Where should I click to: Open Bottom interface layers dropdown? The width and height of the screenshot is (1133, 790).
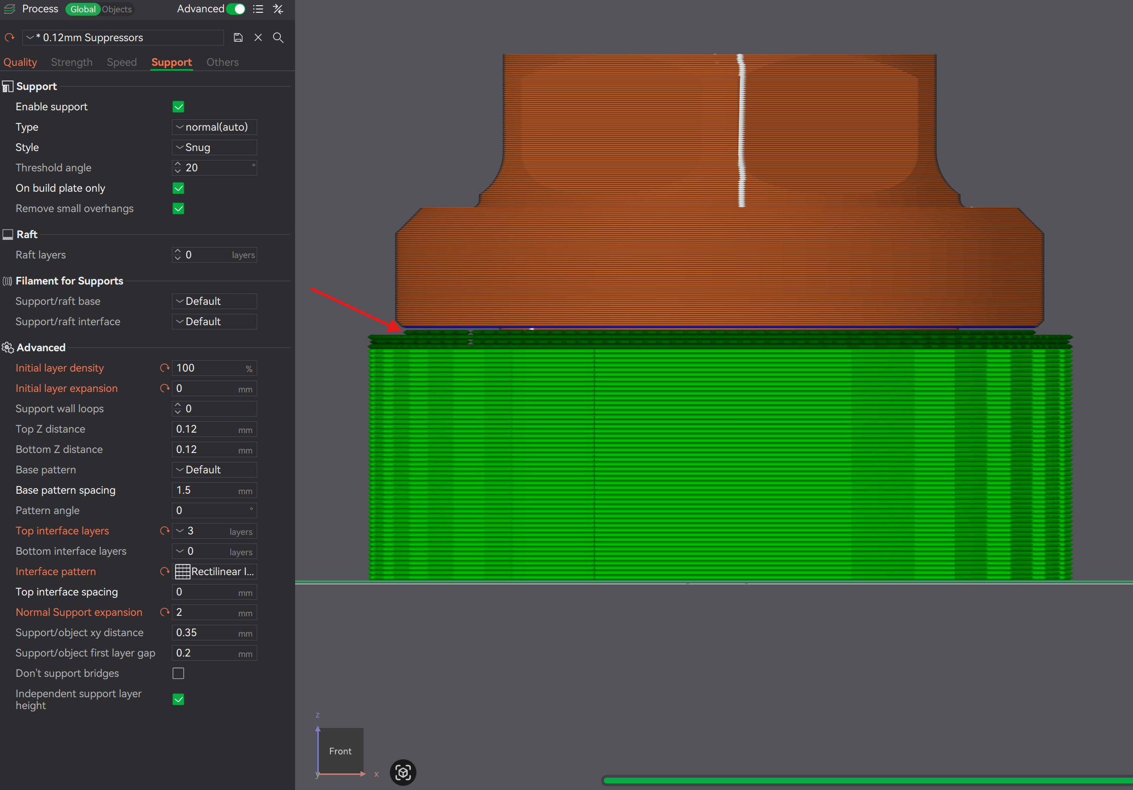point(214,551)
